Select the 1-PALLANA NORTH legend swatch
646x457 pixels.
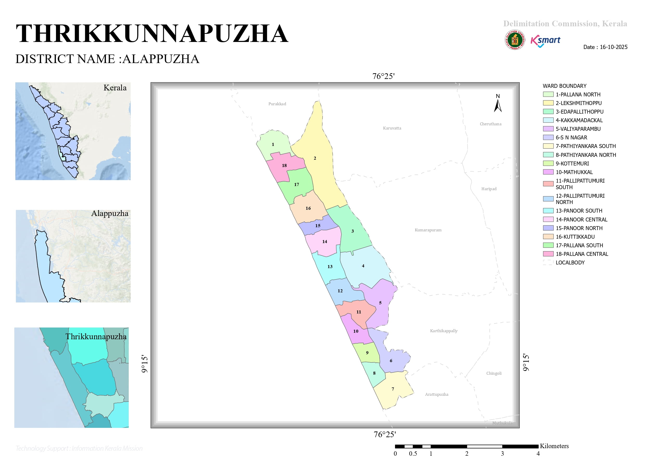click(x=548, y=94)
